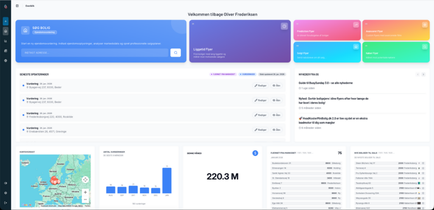Click the settings gear in the sidebar

click(x=6, y=193)
